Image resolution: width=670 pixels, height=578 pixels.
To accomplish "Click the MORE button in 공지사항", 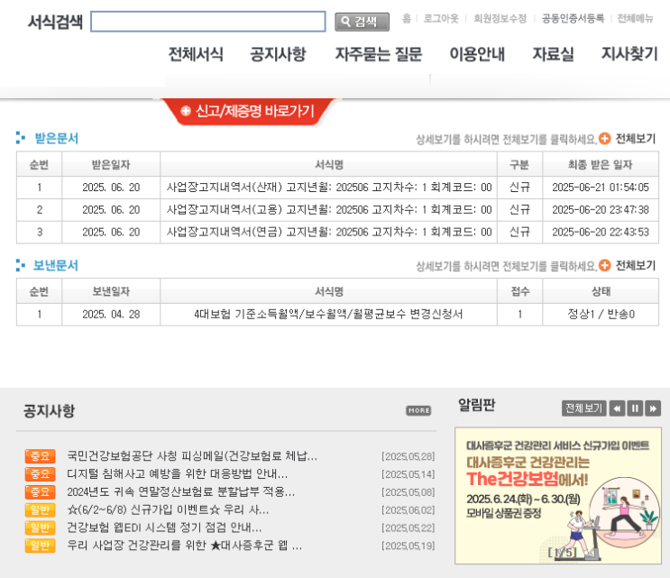I will pyautogui.click(x=418, y=410).
